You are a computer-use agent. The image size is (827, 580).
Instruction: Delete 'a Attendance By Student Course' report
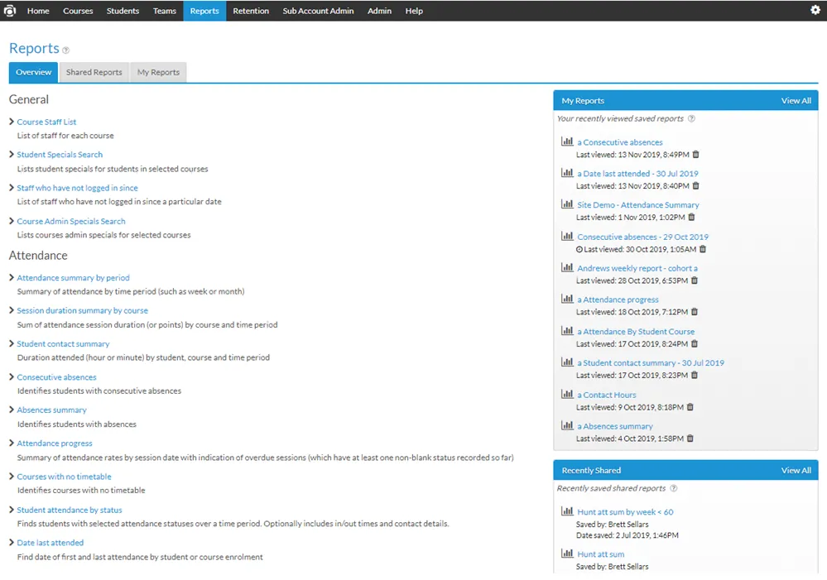pos(695,344)
